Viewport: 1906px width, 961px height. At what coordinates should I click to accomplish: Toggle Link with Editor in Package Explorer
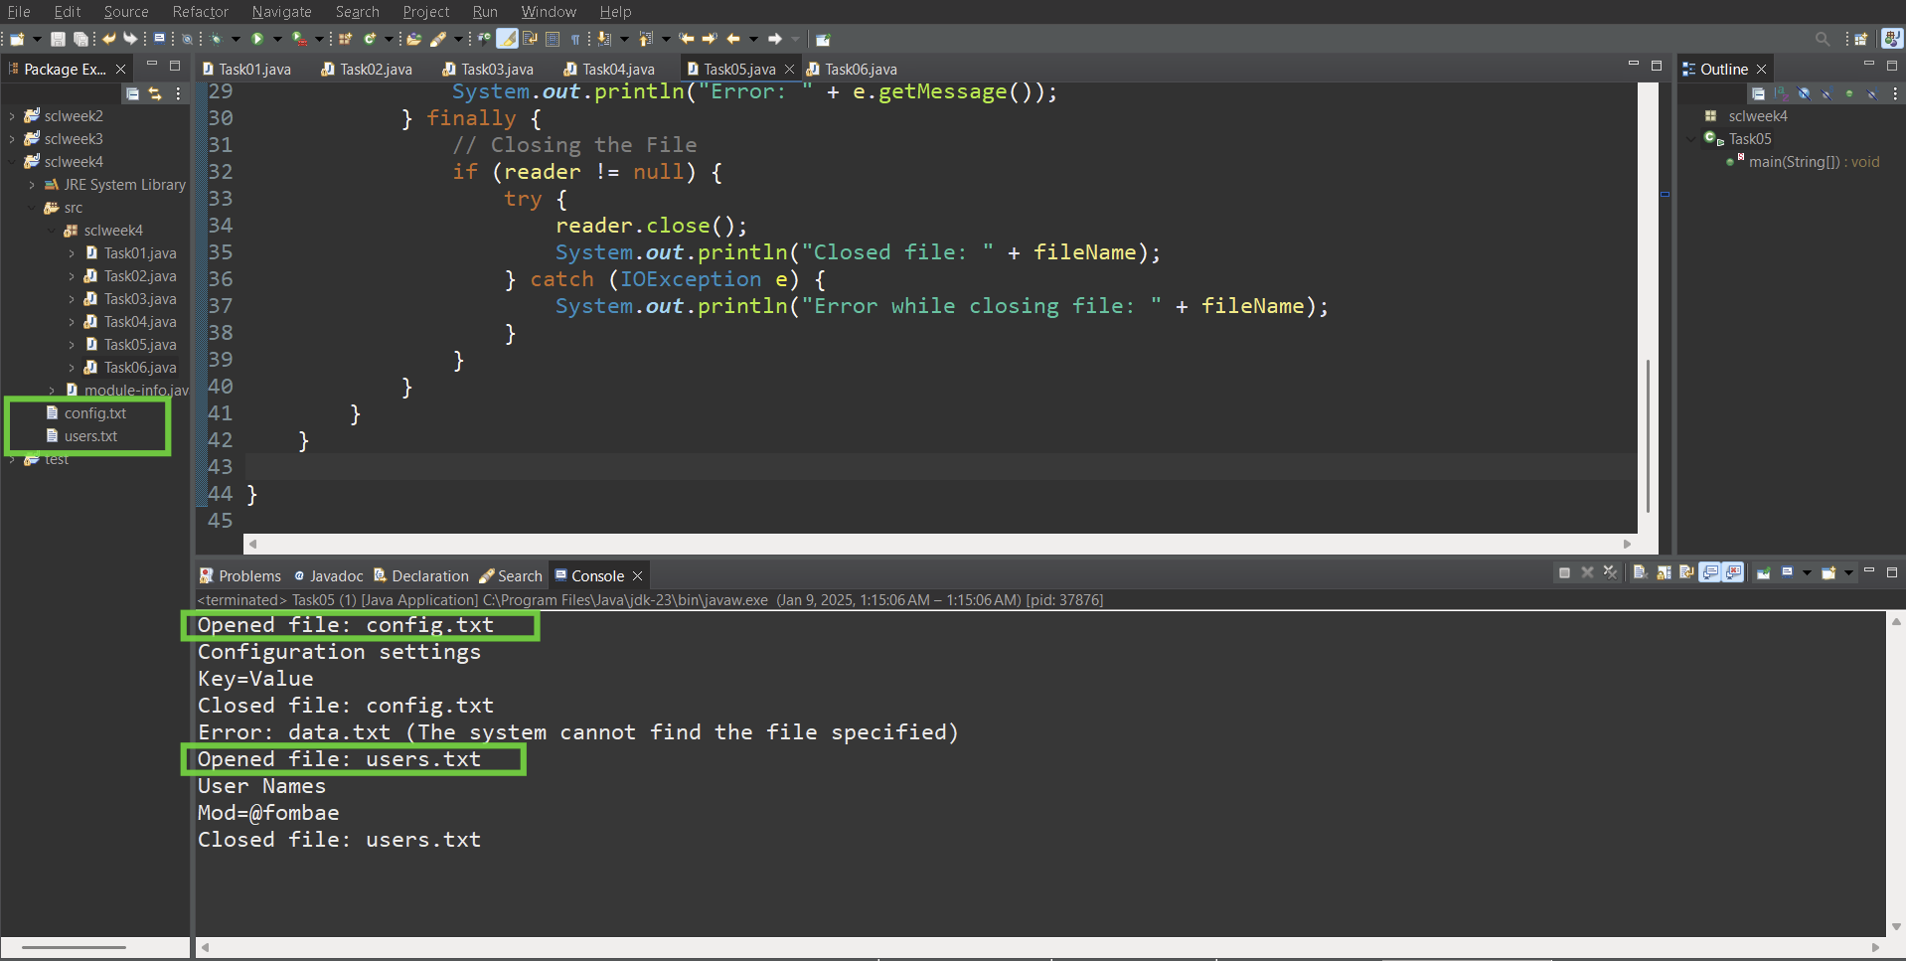pos(155,93)
